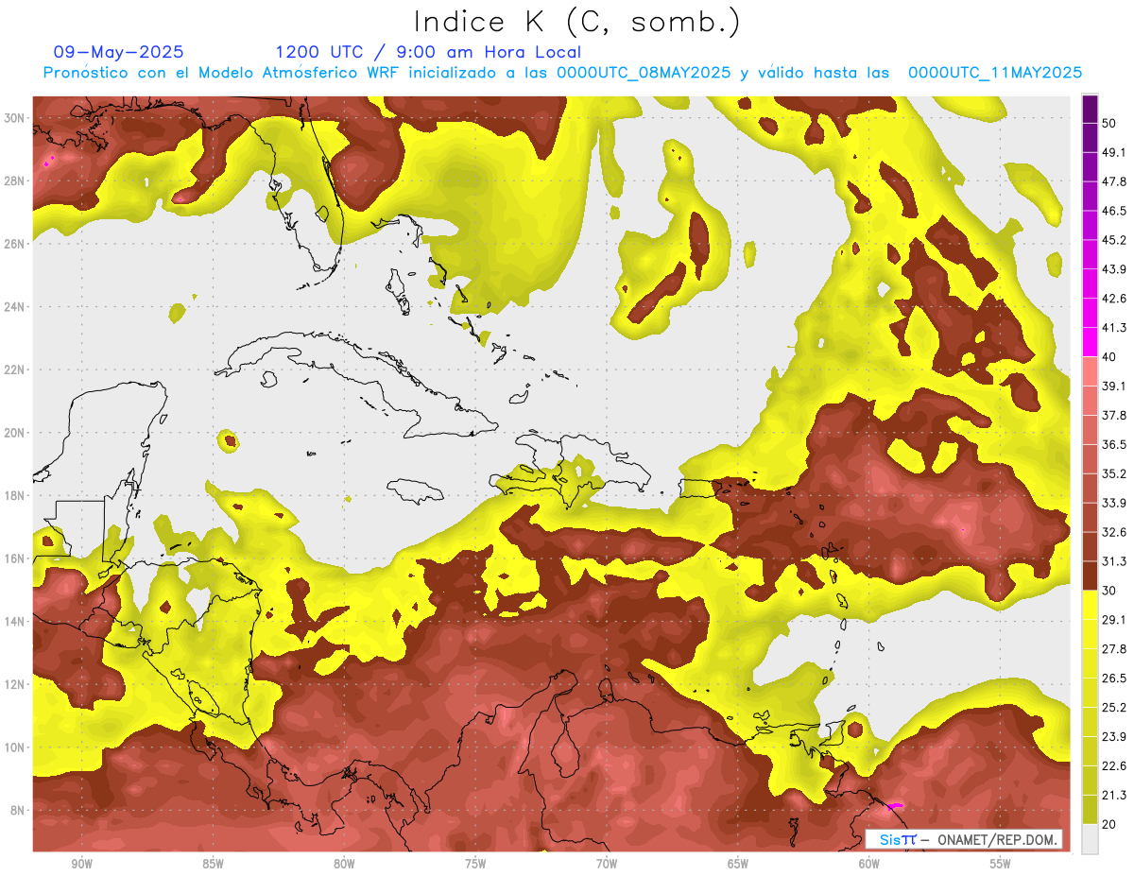1134x876 pixels.
Task: Click the title "Indice K (C, somb.)"
Action: click(x=576, y=23)
